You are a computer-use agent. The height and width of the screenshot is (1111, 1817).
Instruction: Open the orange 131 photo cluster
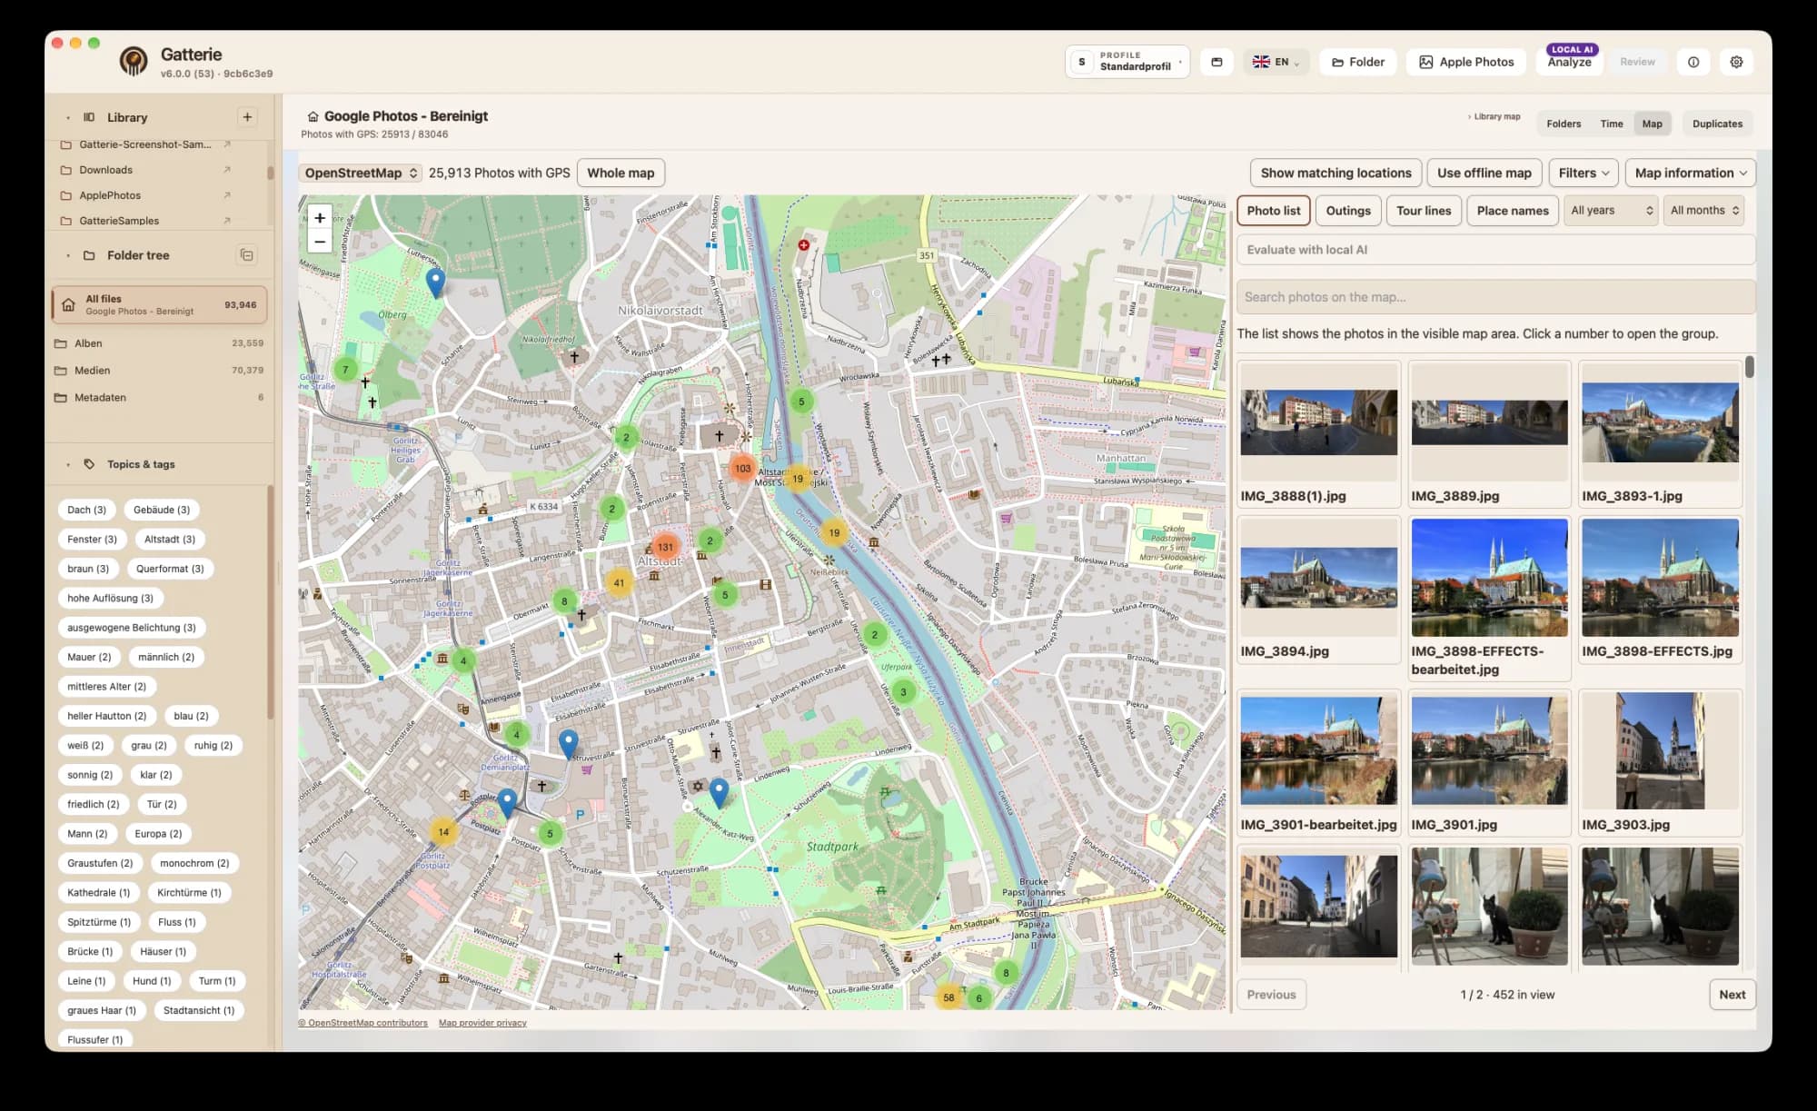tap(665, 547)
